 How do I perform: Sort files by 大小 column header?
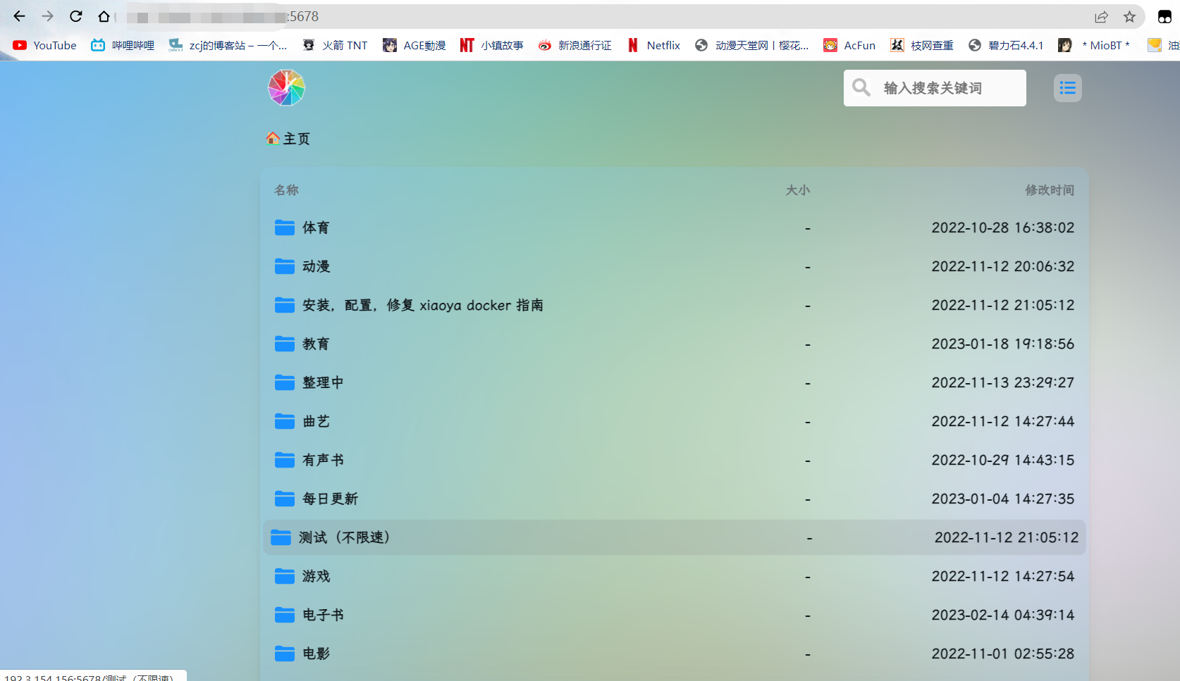(797, 190)
